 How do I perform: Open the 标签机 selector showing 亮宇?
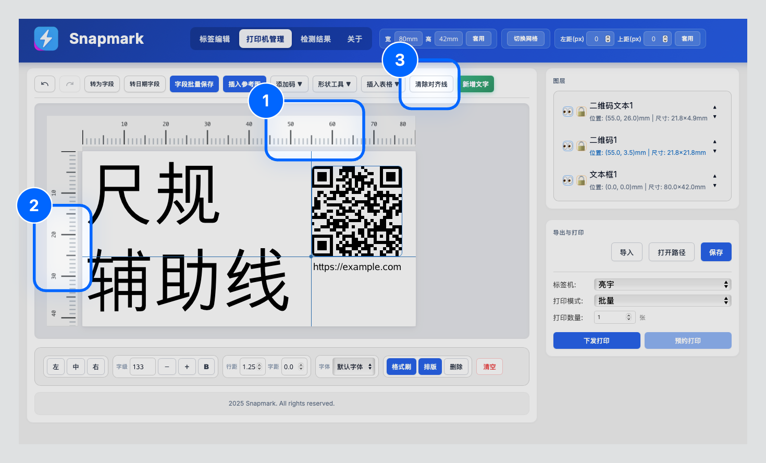662,284
